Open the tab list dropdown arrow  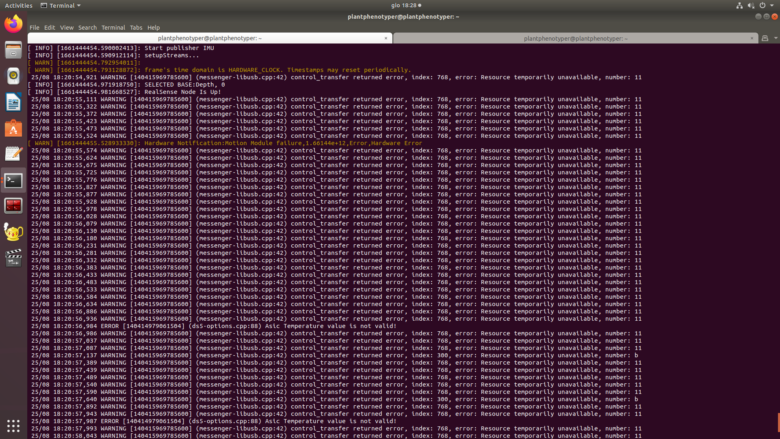point(776,38)
